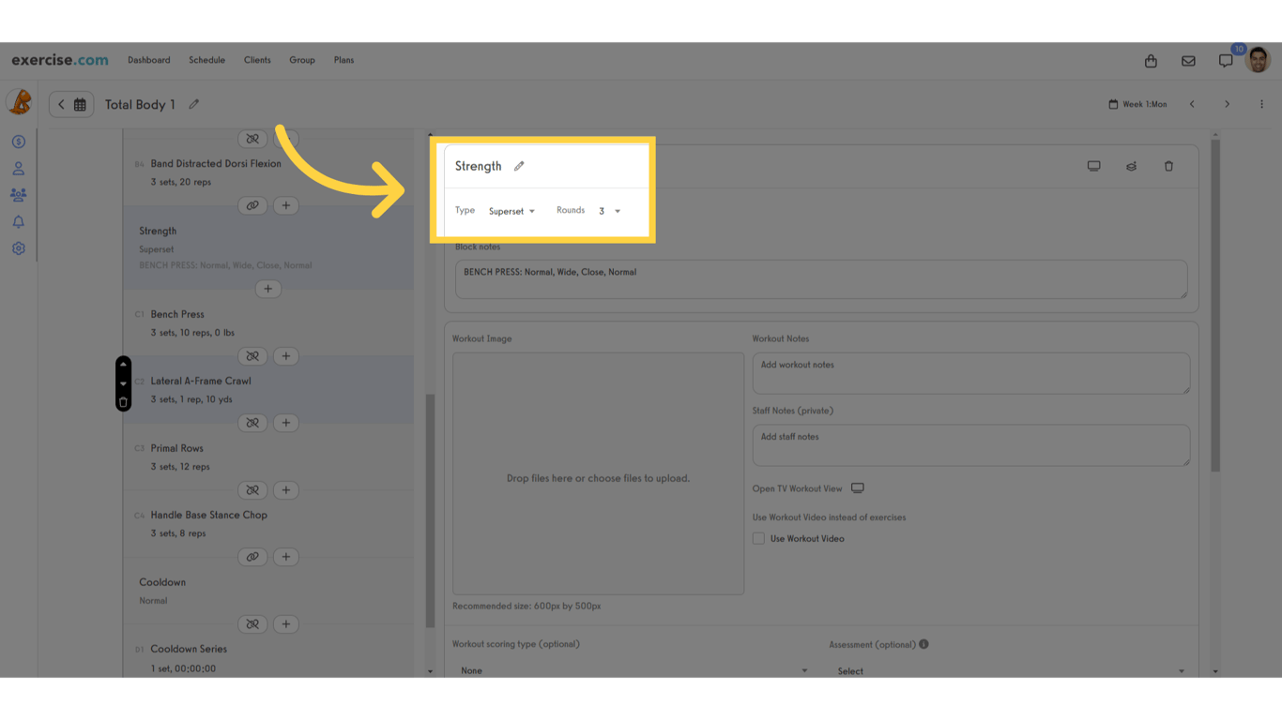Viewport: 1282px width, 720px height.
Task: Toggle superset link below Lateral A-Frame Crawl
Action: [x=252, y=423]
